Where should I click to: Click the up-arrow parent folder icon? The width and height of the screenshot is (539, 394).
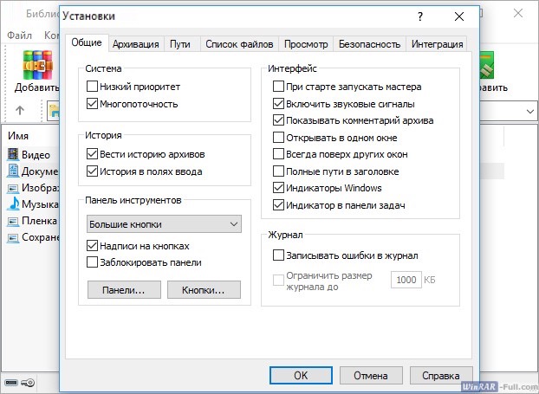[20, 110]
